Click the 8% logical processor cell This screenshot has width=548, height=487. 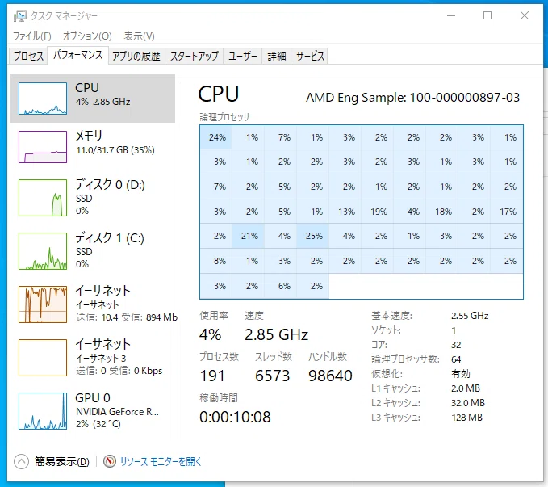pos(215,261)
